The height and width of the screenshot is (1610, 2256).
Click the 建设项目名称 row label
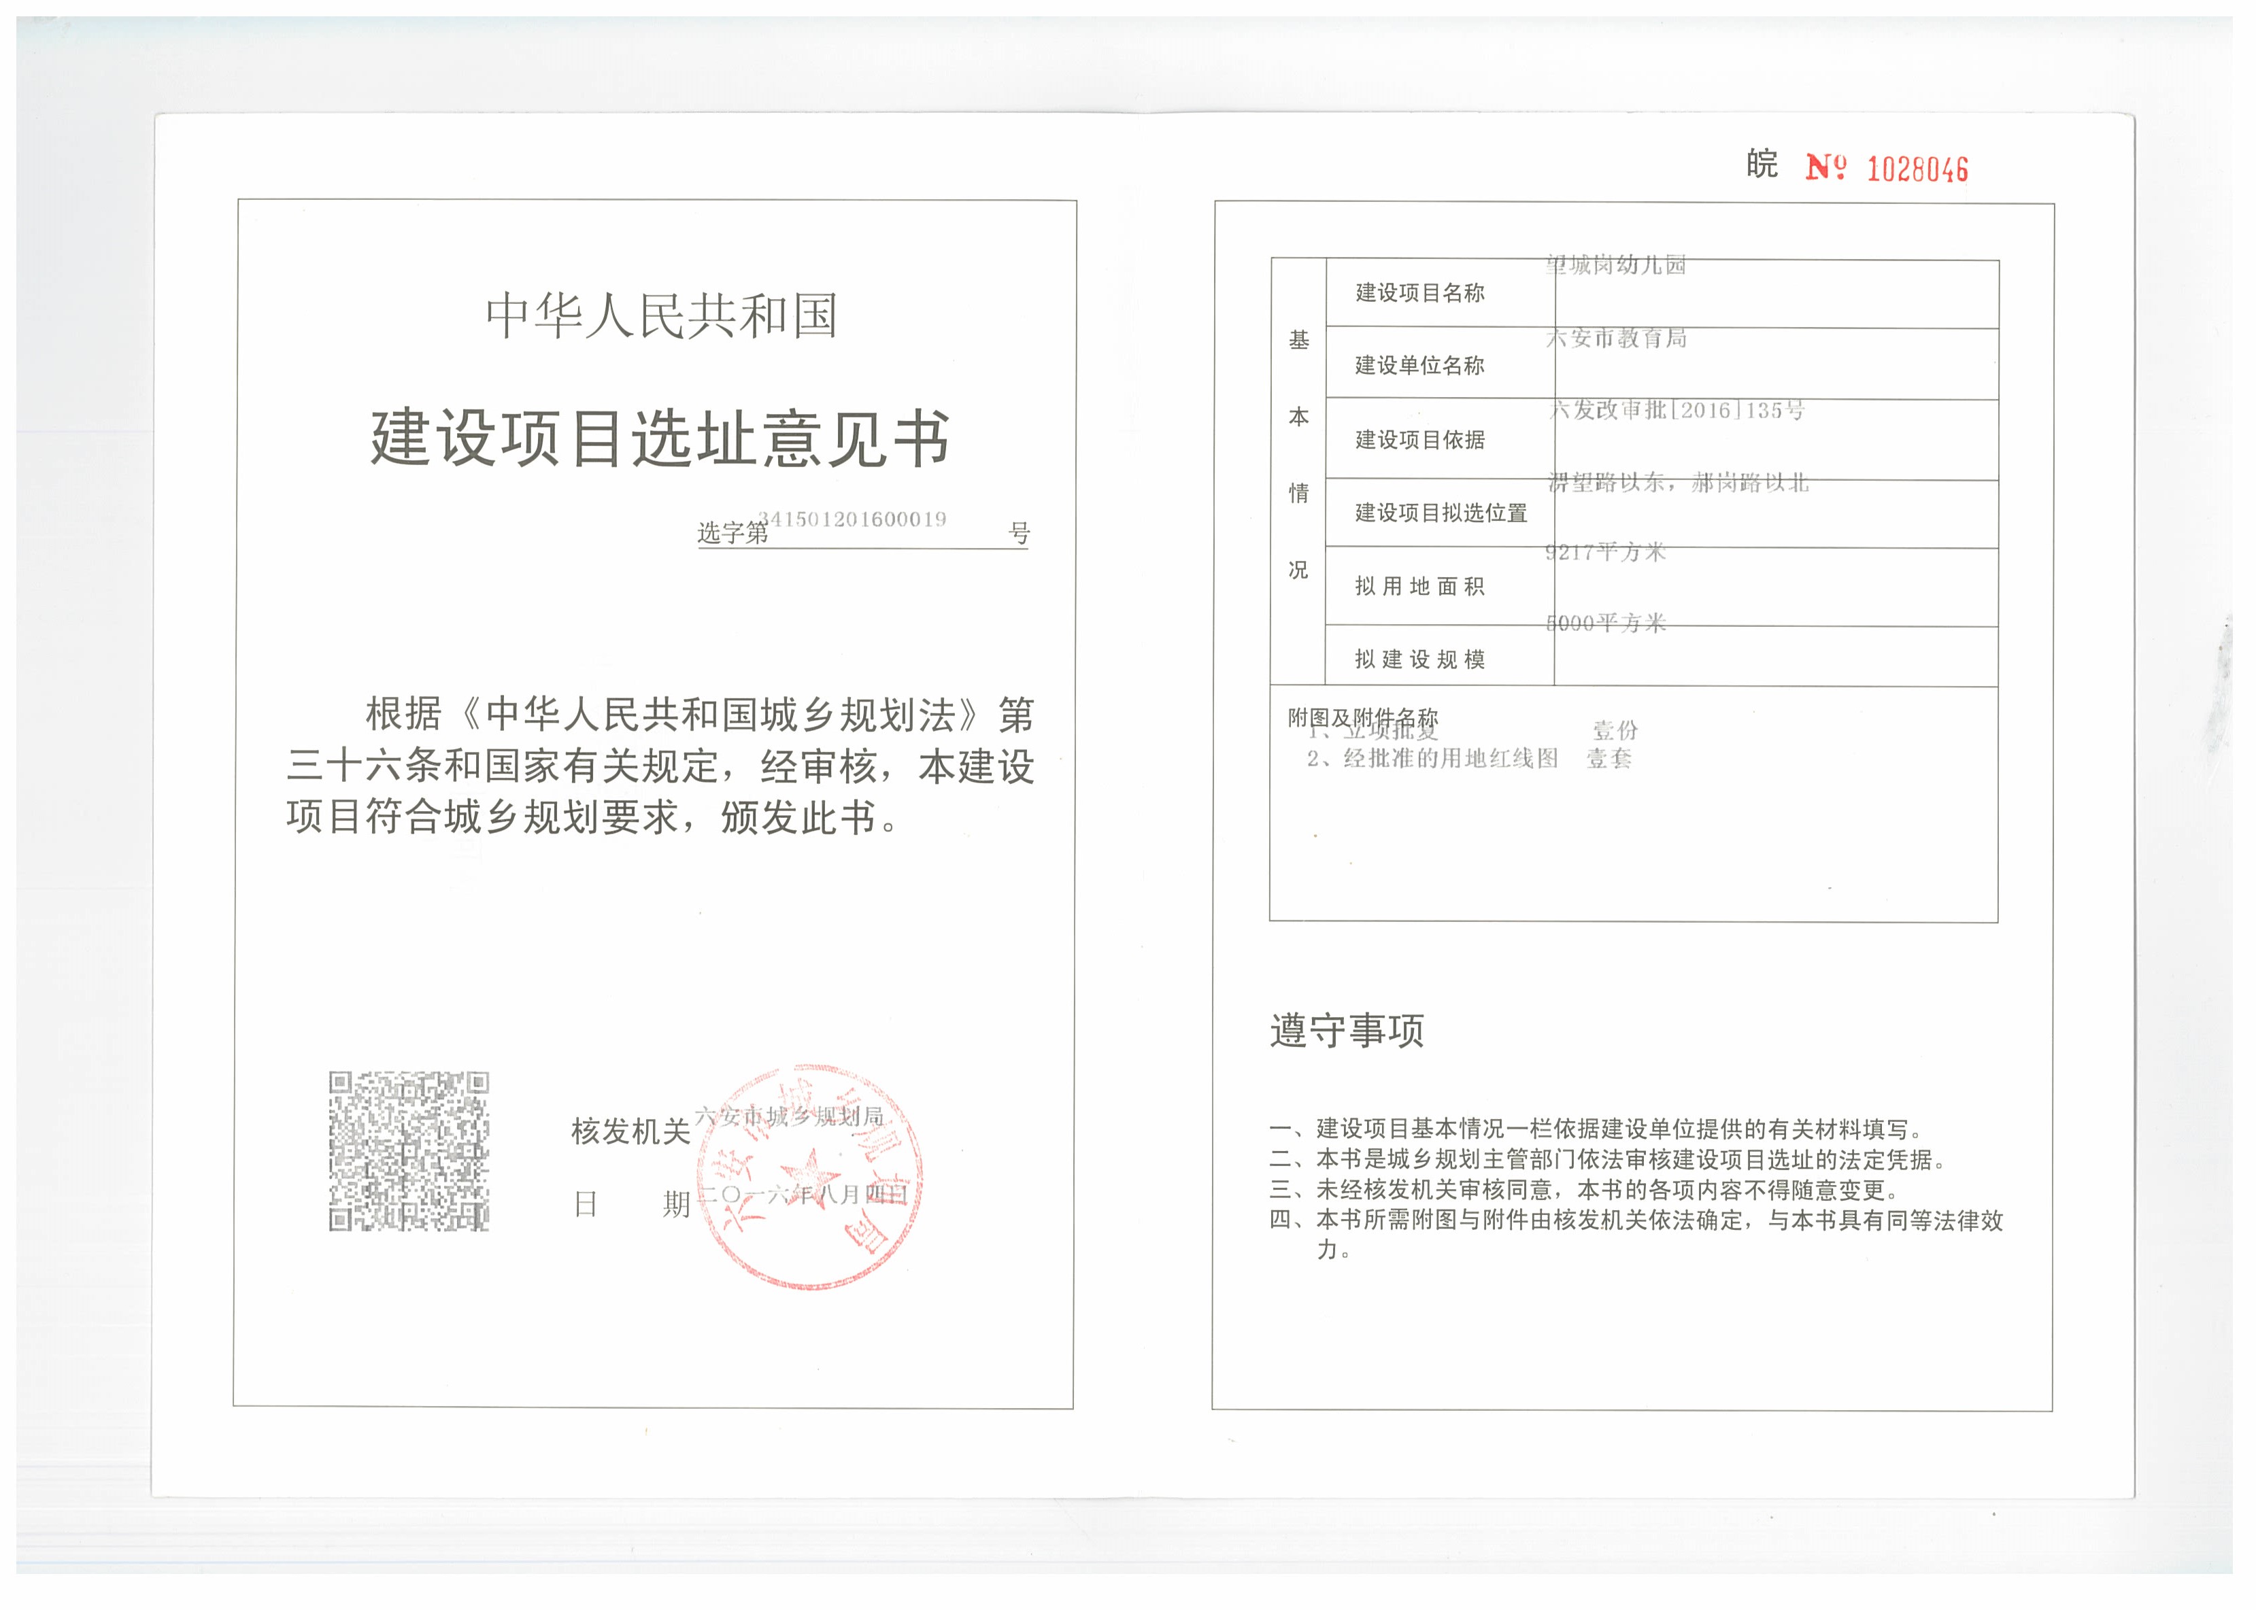point(1419,292)
